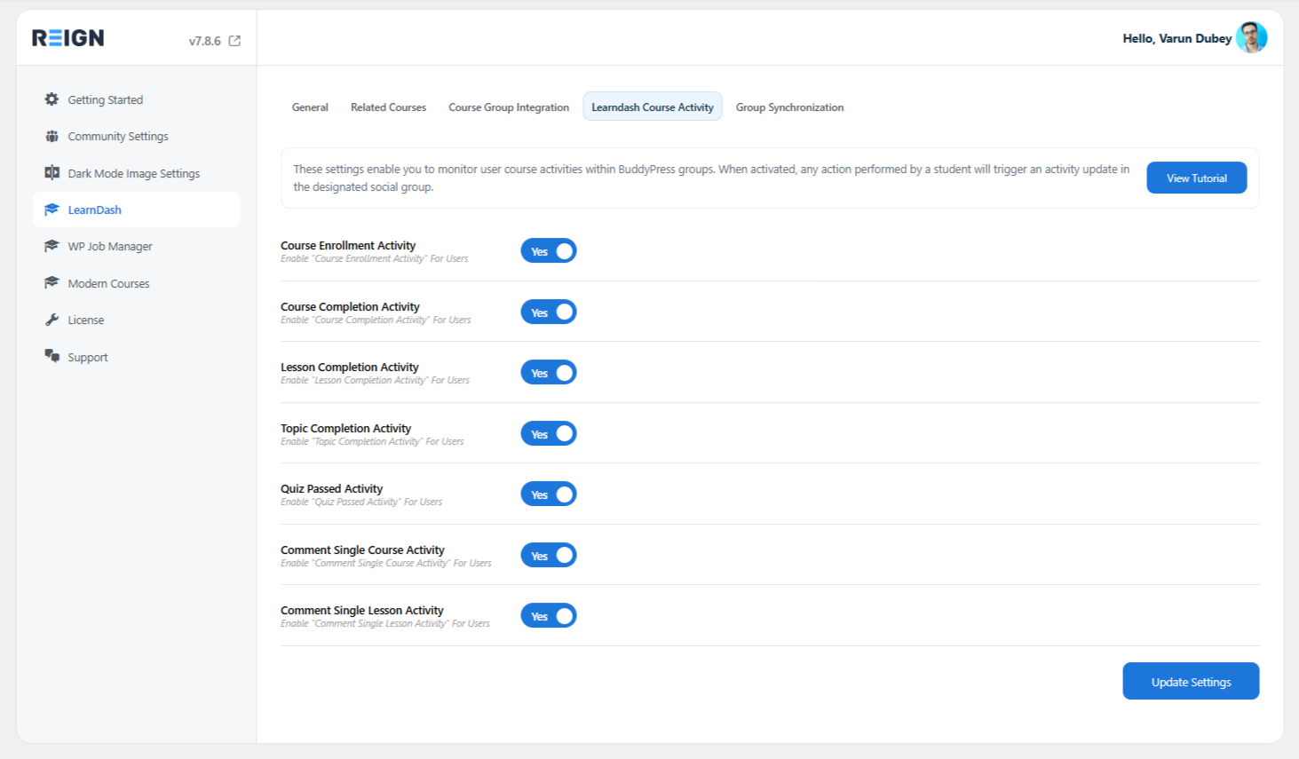Click the WP Job Manager icon
Viewport: 1299px width, 759px height.
[51, 246]
